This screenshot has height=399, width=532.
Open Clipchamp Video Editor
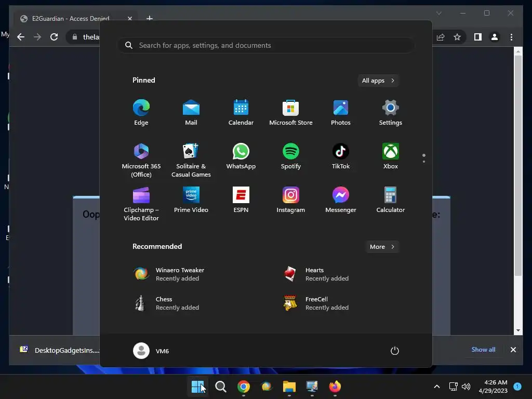141,204
